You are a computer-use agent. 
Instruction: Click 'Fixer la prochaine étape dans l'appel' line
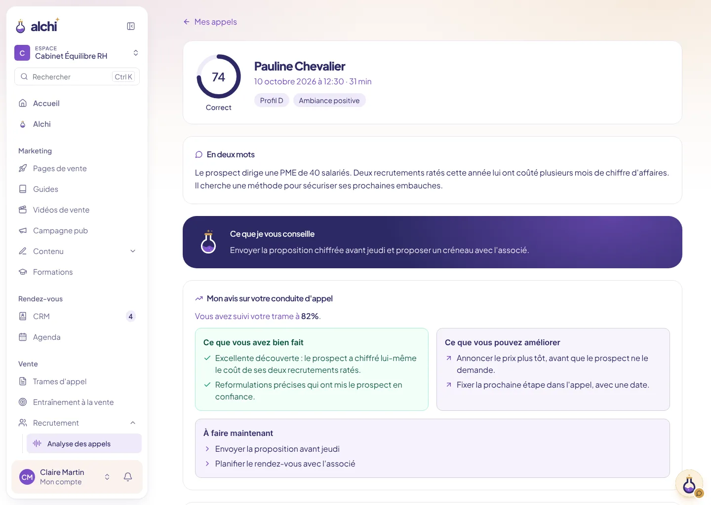[x=553, y=385]
